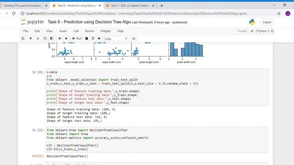This screenshot has width=294, height=165.
Task: Move the selected cell up
Action: tap(60, 38)
